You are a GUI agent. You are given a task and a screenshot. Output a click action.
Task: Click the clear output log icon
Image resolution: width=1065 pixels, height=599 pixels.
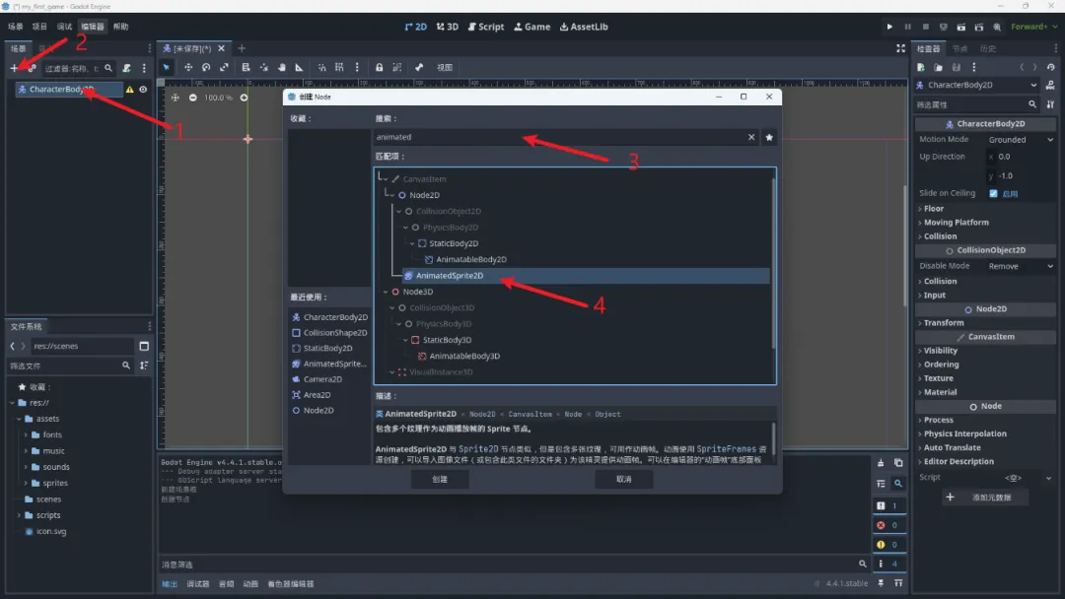(881, 463)
